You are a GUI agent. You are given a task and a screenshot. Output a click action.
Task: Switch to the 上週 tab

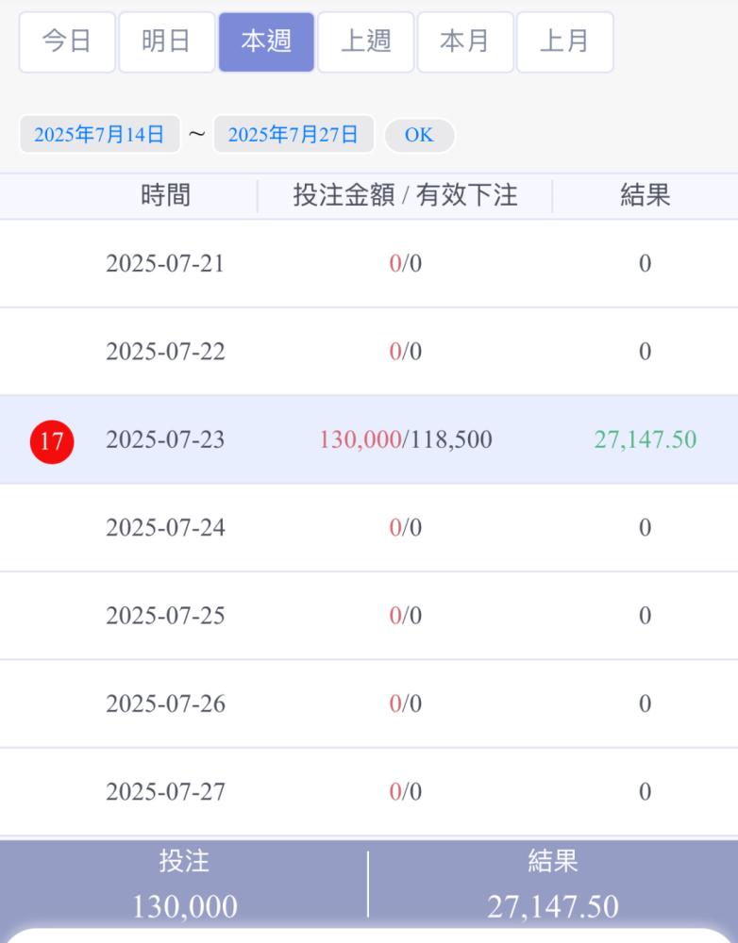[x=366, y=42]
